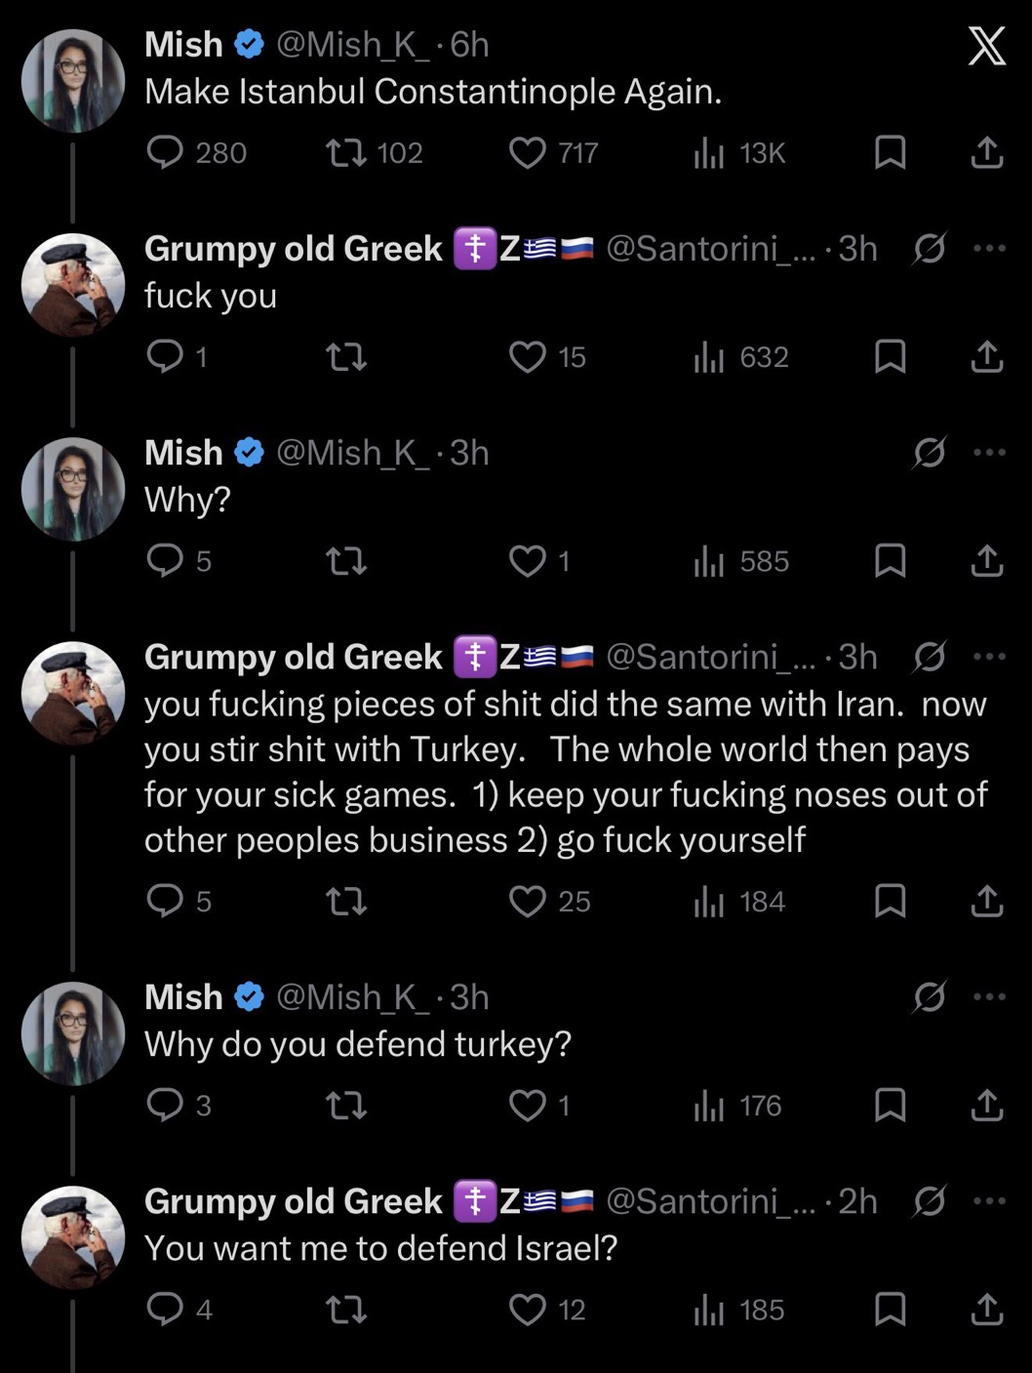
Task: Open more options on 'Why?' reply
Action: (989, 452)
